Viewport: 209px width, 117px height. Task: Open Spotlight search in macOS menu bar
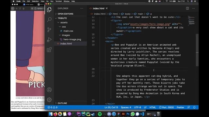point(188,1)
